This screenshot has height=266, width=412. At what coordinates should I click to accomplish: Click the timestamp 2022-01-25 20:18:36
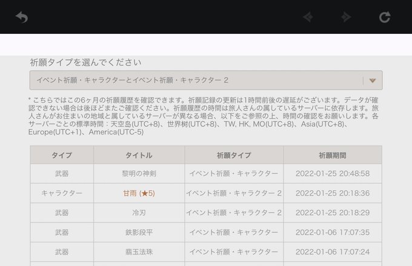click(333, 193)
